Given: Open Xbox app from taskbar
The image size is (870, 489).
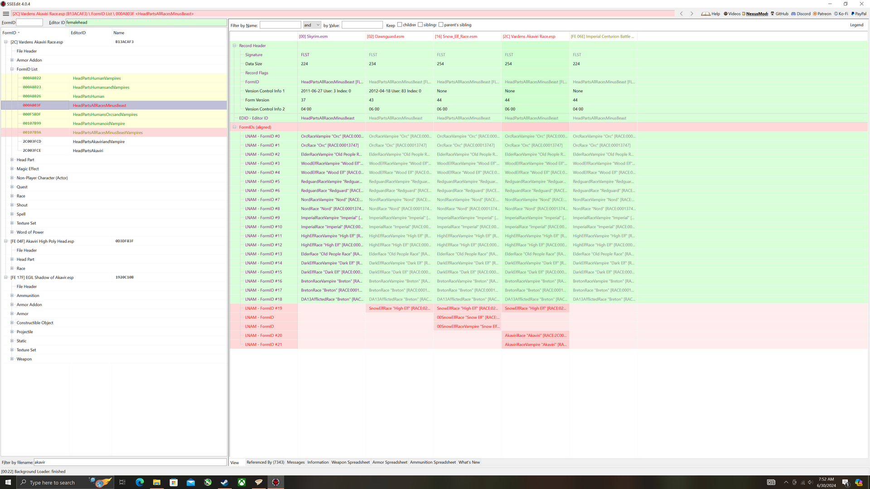Looking at the screenshot, I should [x=242, y=482].
